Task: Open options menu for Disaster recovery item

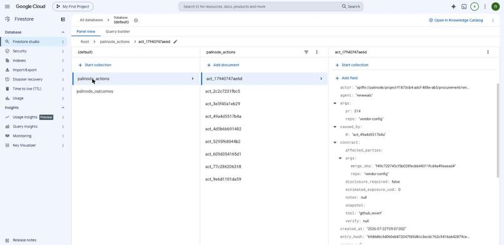Action: click(63, 79)
